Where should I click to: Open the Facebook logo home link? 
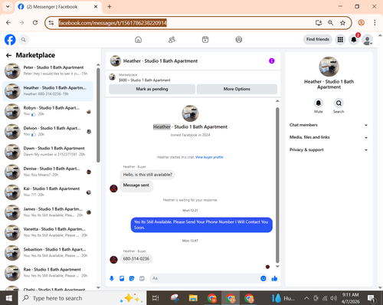tap(10, 40)
